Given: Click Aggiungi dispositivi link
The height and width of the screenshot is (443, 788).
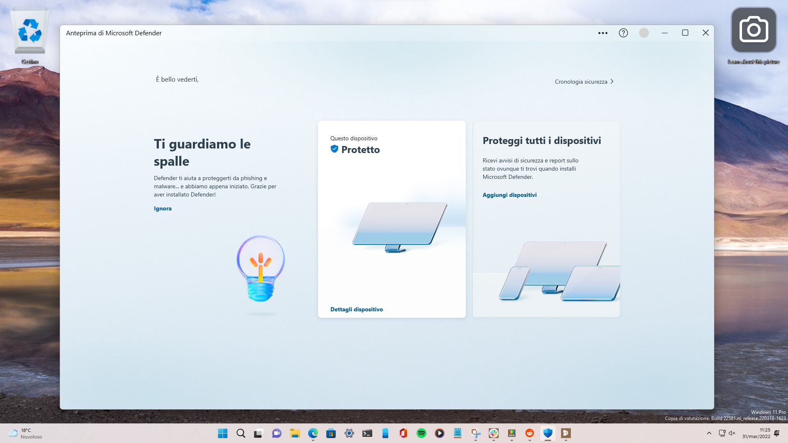Looking at the screenshot, I should [509, 195].
